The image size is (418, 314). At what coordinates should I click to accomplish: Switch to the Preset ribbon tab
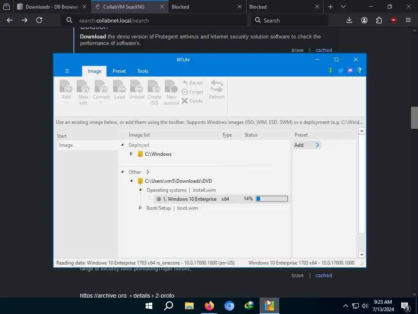119,71
